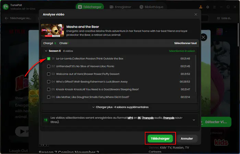240x154 pixels.
Task: Click the Masha and the Bear thumbnail
Action: [x=52, y=30]
